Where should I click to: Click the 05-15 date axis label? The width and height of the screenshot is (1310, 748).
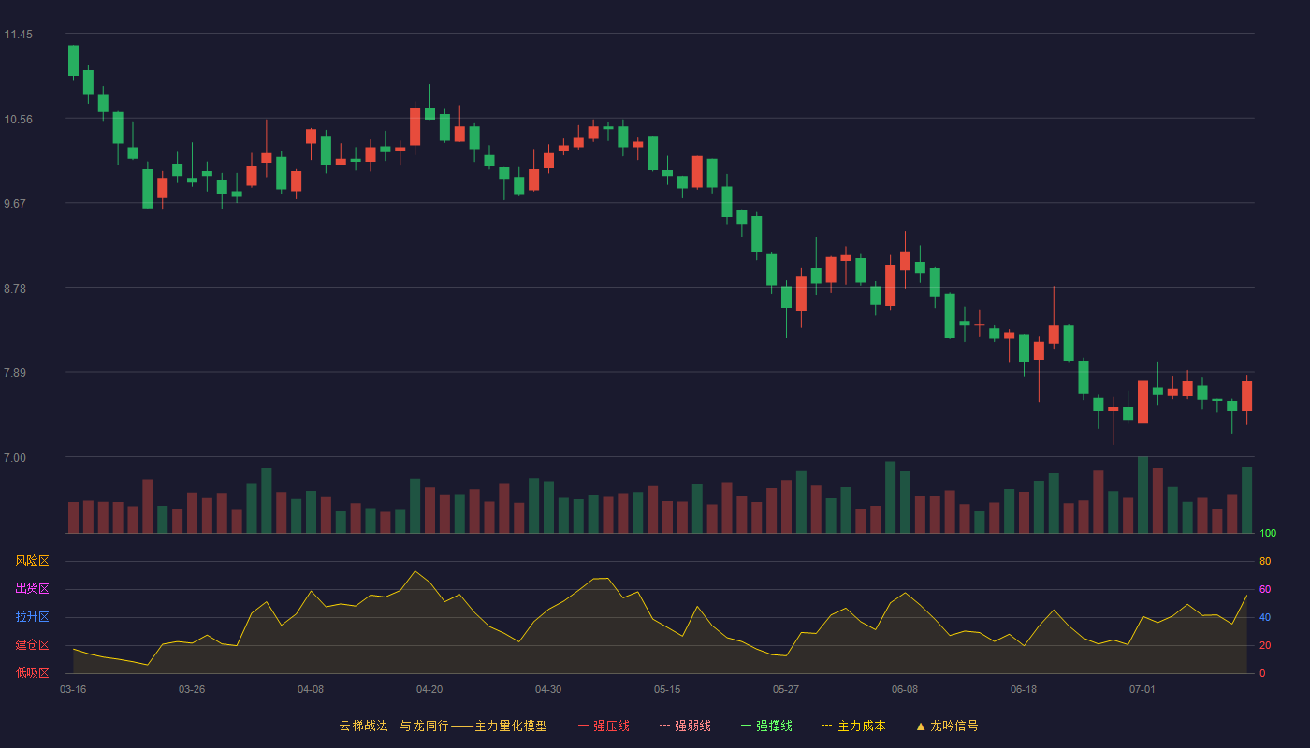[667, 689]
